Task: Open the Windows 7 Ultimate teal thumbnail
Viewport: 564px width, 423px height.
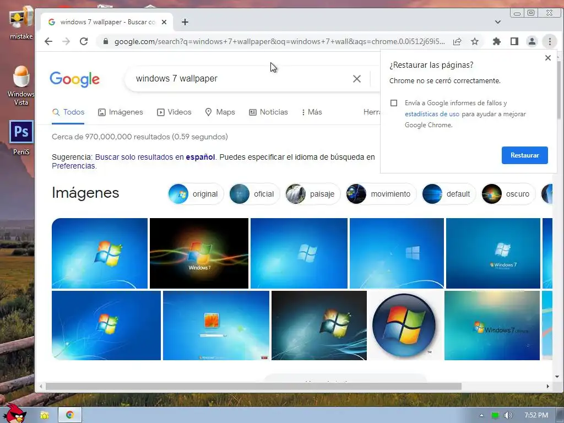Action: click(492, 325)
